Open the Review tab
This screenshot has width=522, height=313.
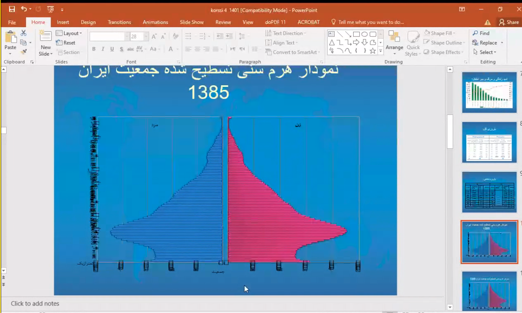(223, 22)
